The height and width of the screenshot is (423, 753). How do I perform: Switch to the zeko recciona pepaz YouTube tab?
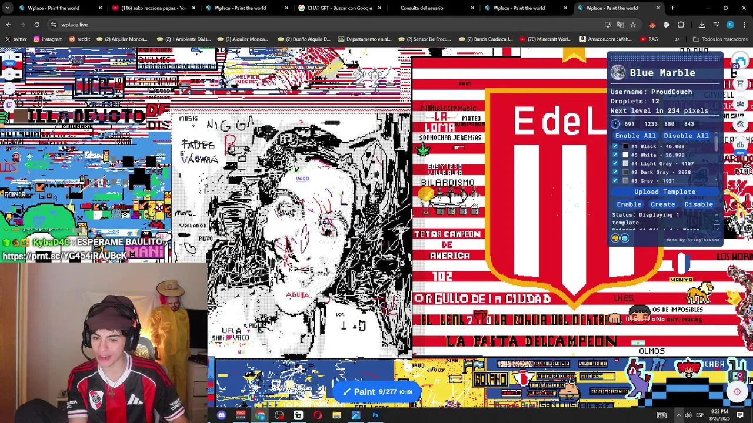pos(153,8)
